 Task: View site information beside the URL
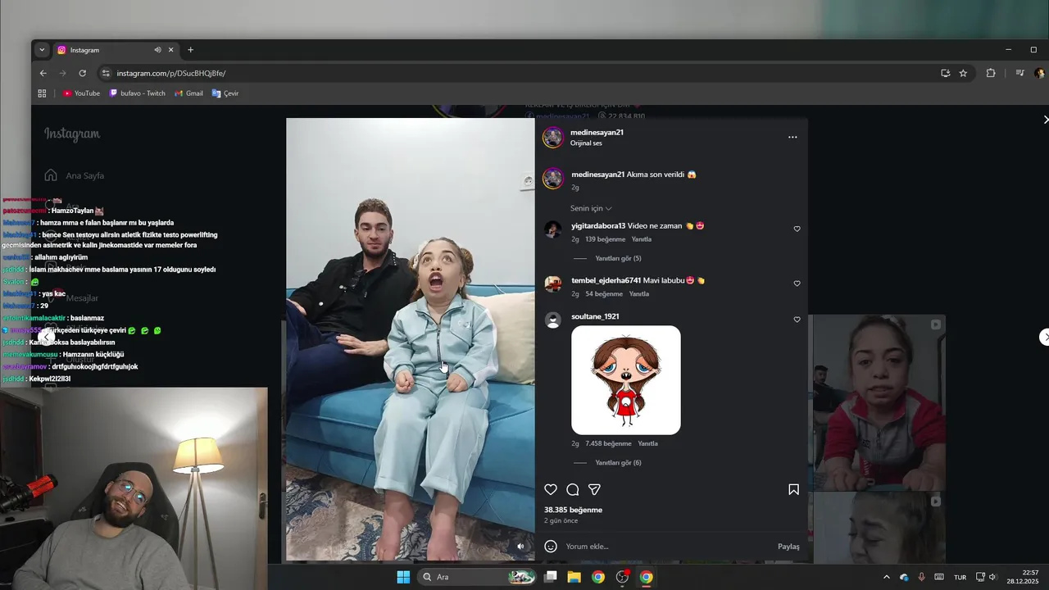click(x=105, y=73)
